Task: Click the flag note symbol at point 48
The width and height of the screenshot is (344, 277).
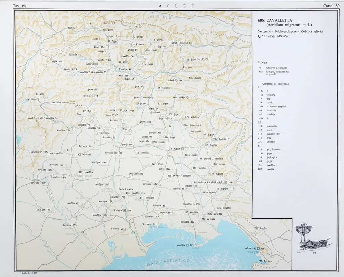Action: pyautogui.click(x=117, y=110)
